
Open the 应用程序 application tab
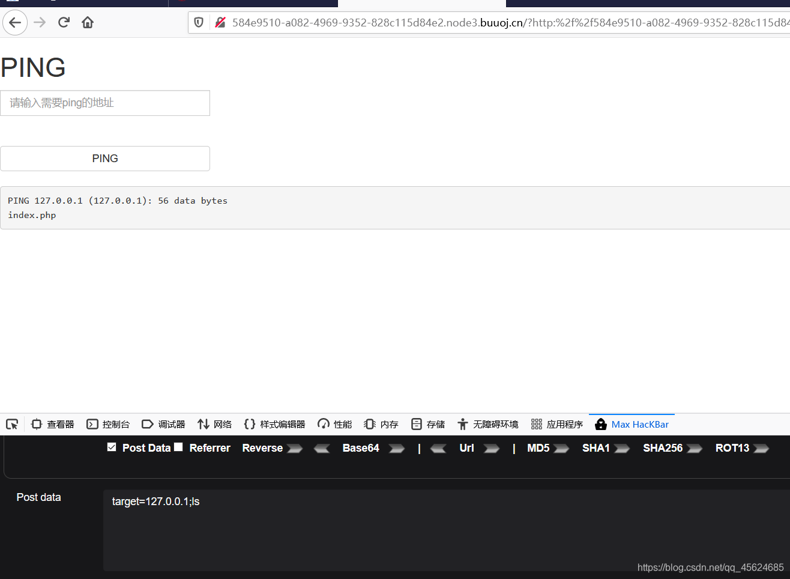[557, 424]
